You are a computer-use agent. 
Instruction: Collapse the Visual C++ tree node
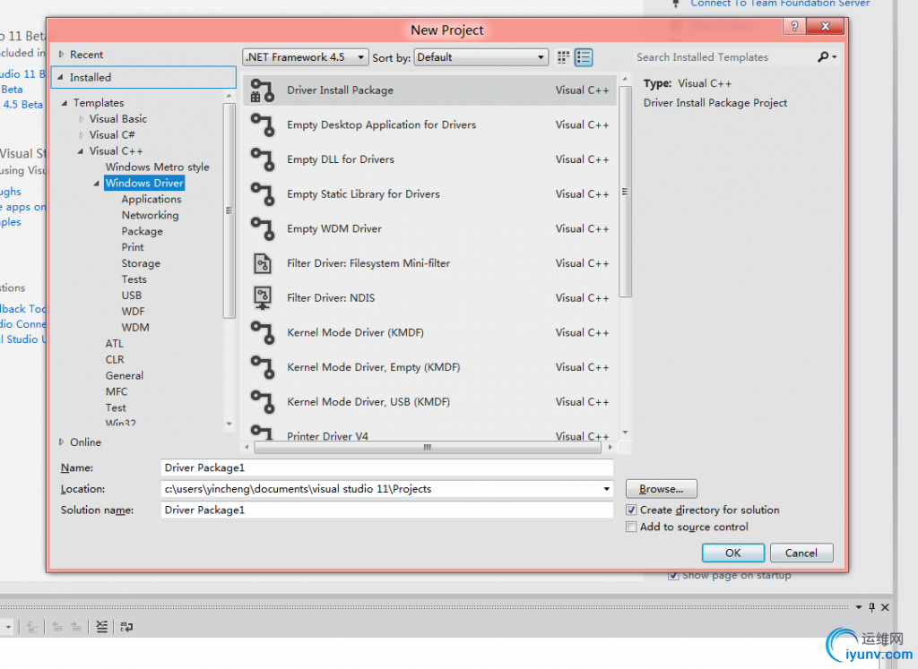tap(81, 151)
